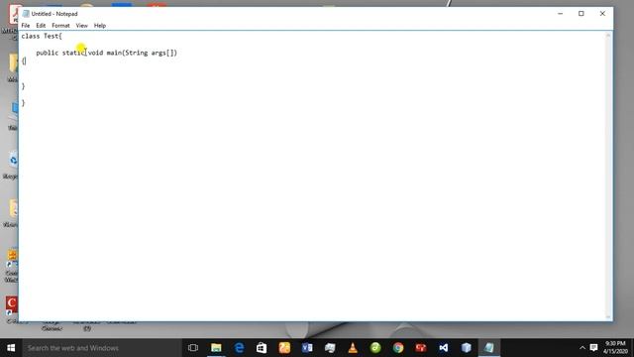Click the Adobe PDF desktop icon at top-left
The width and height of the screenshot is (634, 357).
pyautogui.click(x=14, y=16)
